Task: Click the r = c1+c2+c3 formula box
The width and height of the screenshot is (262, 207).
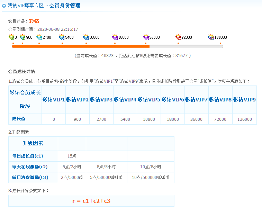Action: (91, 201)
